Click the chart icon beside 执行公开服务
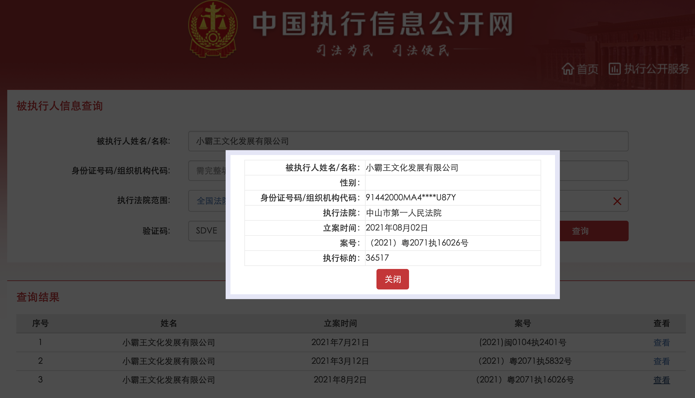Image resolution: width=695 pixels, height=398 pixels. (x=614, y=69)
